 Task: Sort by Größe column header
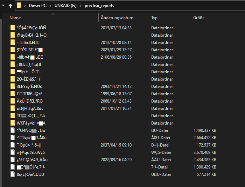click(x=199, y=18)
